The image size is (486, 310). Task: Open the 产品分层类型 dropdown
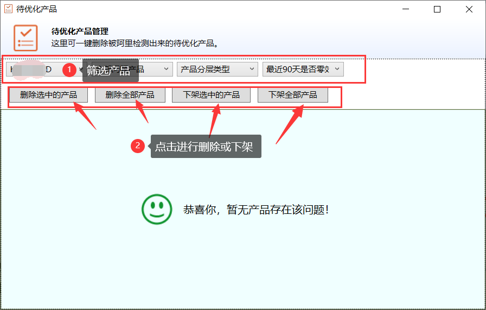click(217, 69)
